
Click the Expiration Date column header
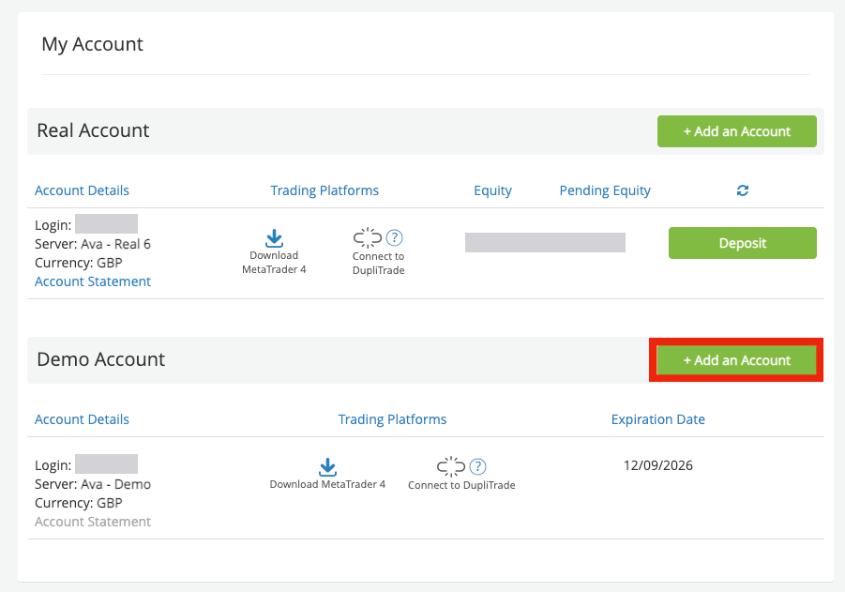[657, 419]
